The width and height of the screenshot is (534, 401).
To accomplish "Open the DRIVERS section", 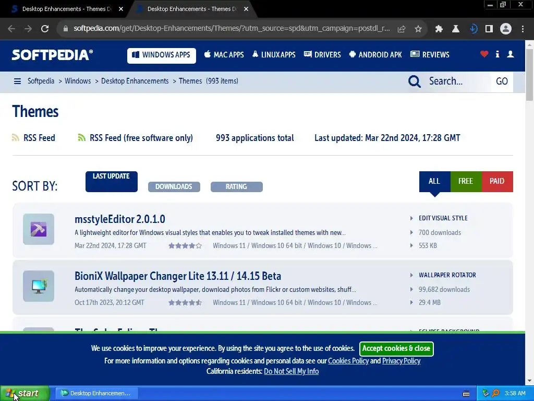I will coord(322,54).
